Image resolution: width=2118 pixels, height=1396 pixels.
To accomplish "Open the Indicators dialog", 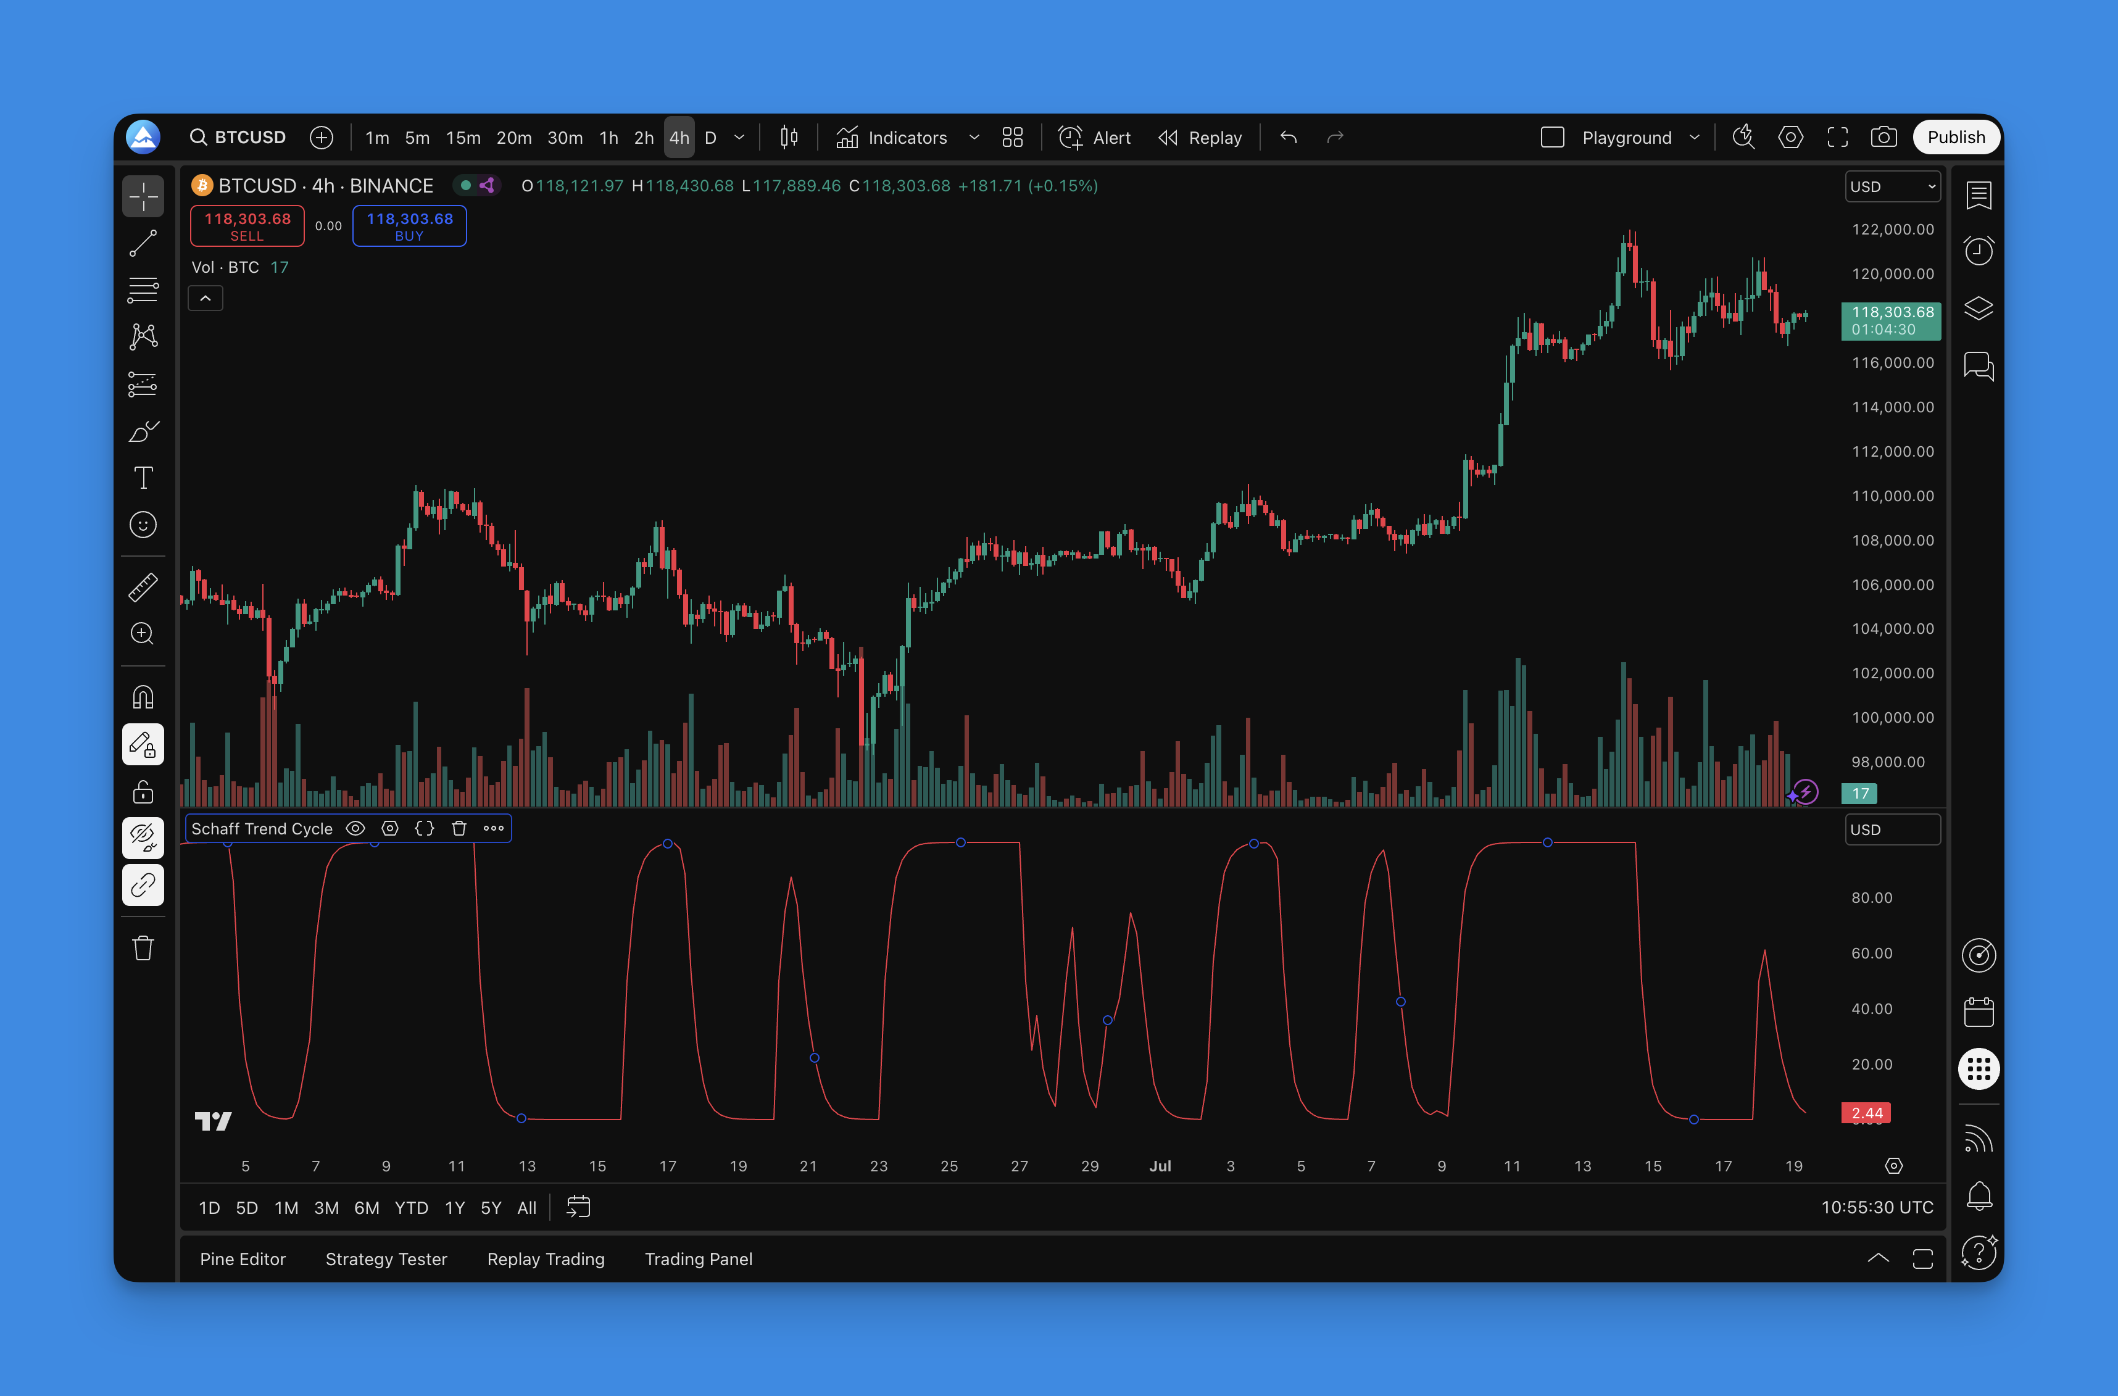I will coord(891,138).
